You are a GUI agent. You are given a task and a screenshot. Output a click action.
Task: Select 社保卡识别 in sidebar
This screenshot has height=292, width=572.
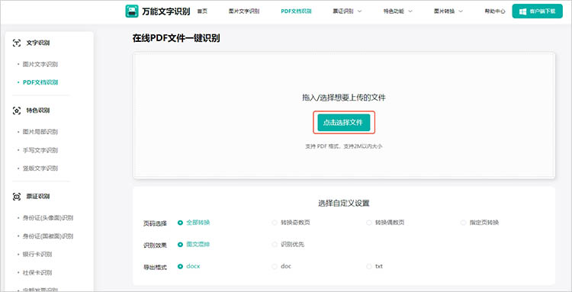point(37,272)
